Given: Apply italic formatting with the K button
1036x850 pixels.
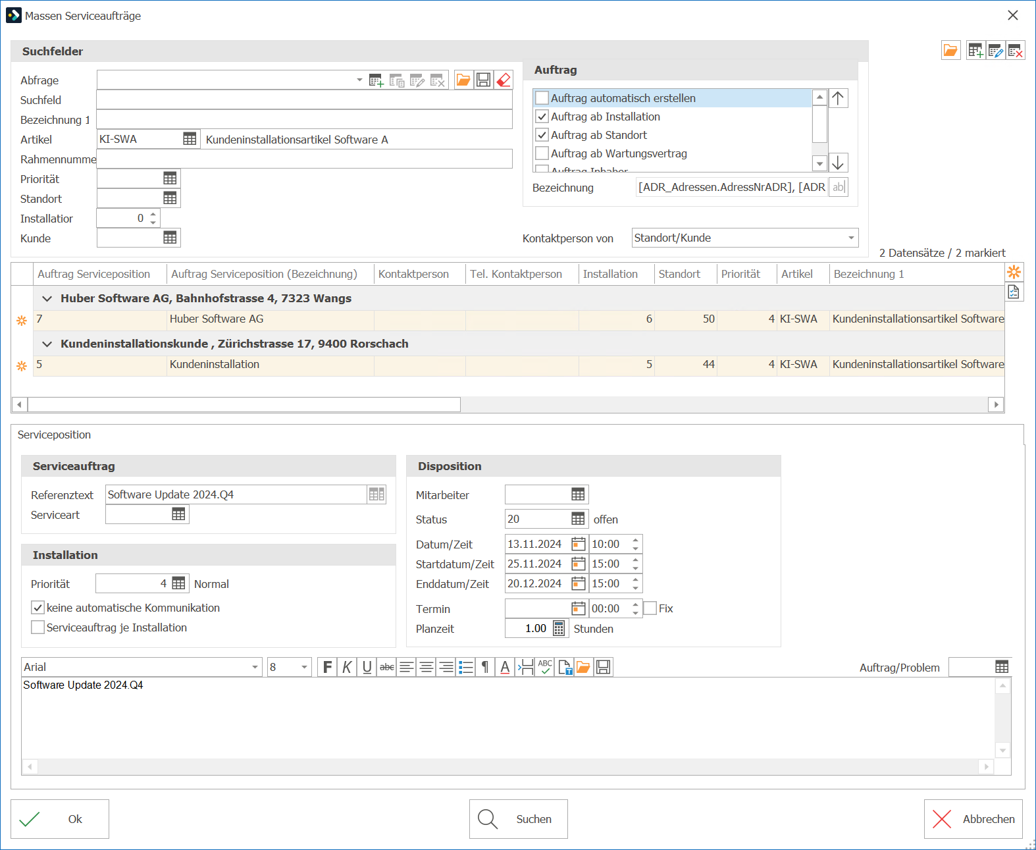Looking at the screenshot, I should 347,667.
